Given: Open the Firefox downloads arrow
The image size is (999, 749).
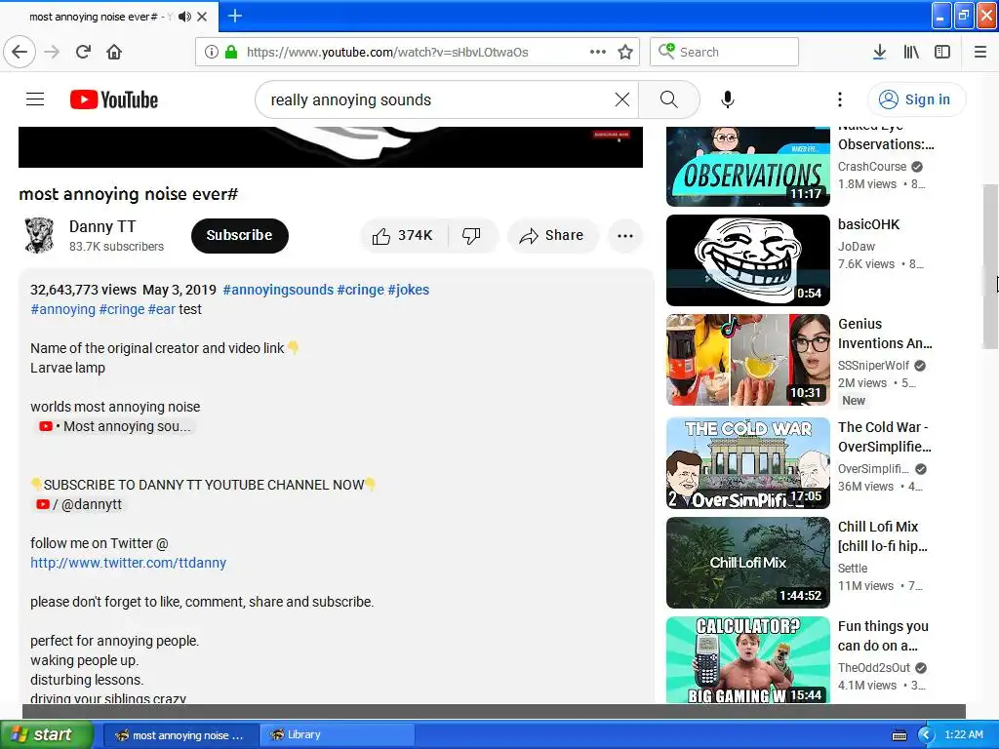Looking at the screenshot, I should (x=879, y=52).
